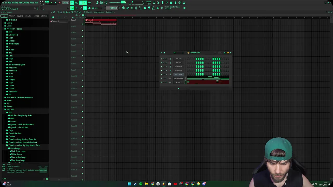
Task: Click the STARRED browser tab
Action: pyautogui.click(x=44, y=16)
